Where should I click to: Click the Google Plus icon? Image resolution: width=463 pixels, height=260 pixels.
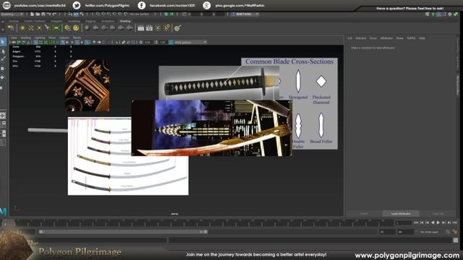point(207,5)
